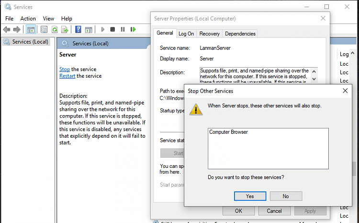Image resolution: width=359 pixels, height=223 pixels.
Task: Click the Server heading in the details pane
Action: (x=68, y=55)
